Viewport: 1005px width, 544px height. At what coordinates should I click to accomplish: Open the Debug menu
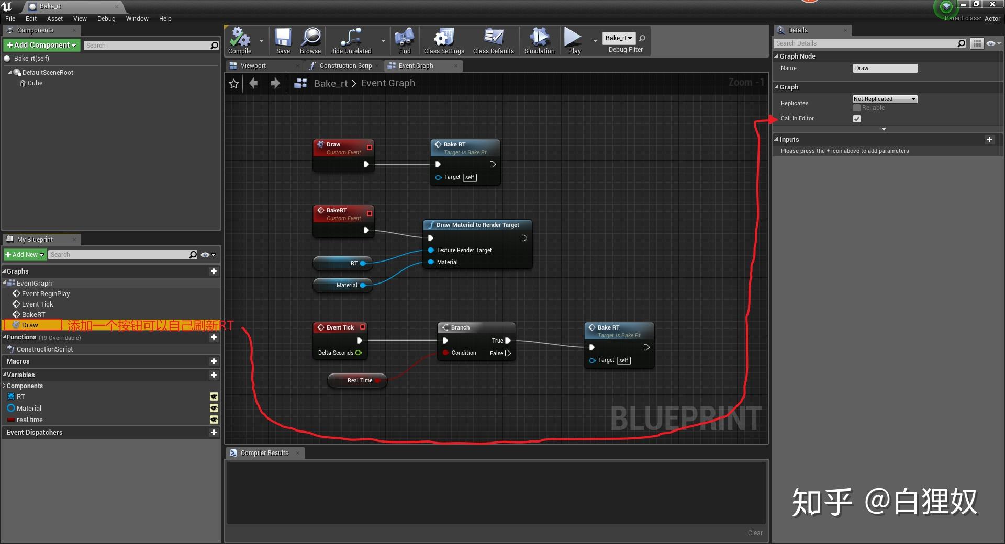coord(106,18)
